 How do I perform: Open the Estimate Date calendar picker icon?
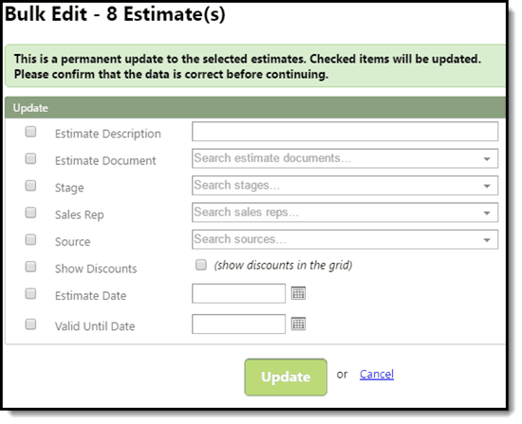tap(298, 293)
